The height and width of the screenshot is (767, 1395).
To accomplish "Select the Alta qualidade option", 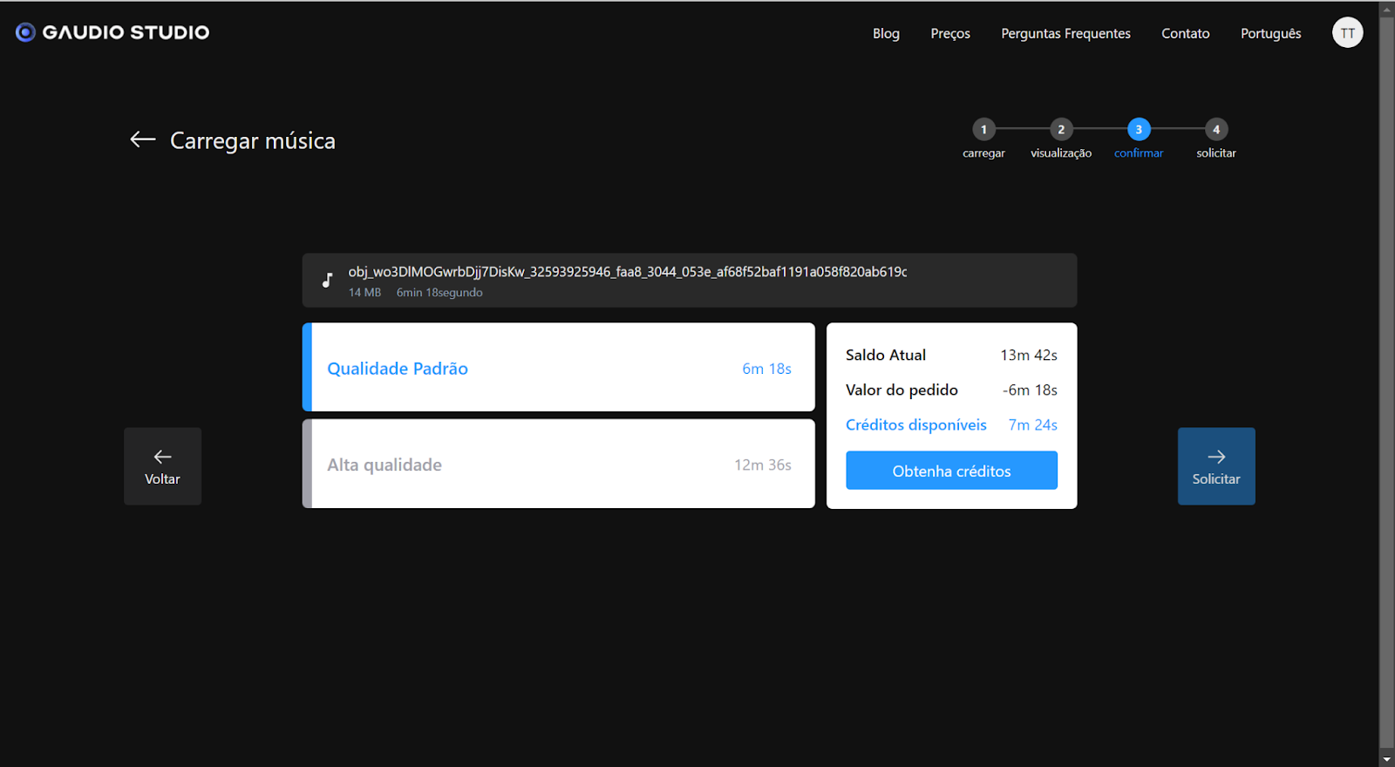I will 558,464.
